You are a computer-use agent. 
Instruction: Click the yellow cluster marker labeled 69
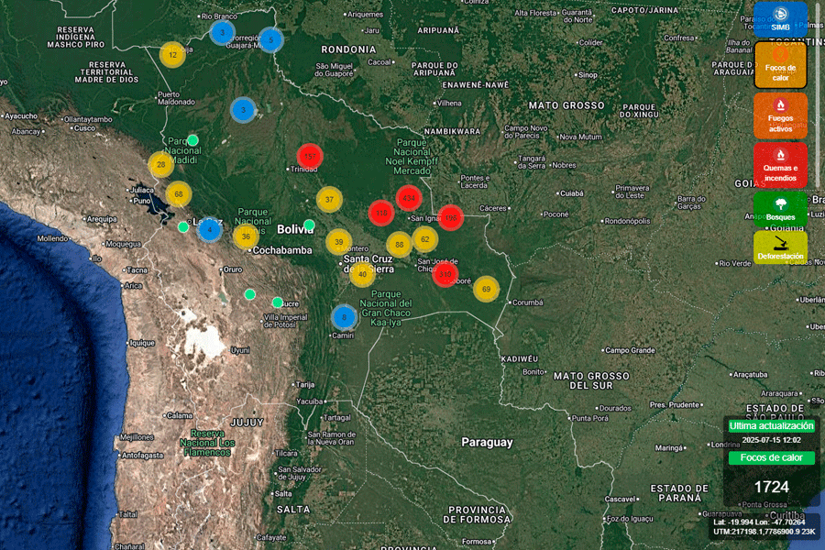tap(486, 289)
